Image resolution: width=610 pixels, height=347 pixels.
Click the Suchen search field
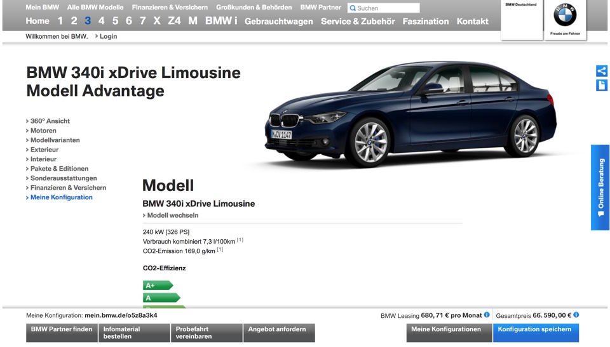[x=384, y=8]
